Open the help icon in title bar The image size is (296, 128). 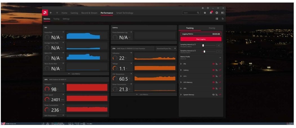208,8
